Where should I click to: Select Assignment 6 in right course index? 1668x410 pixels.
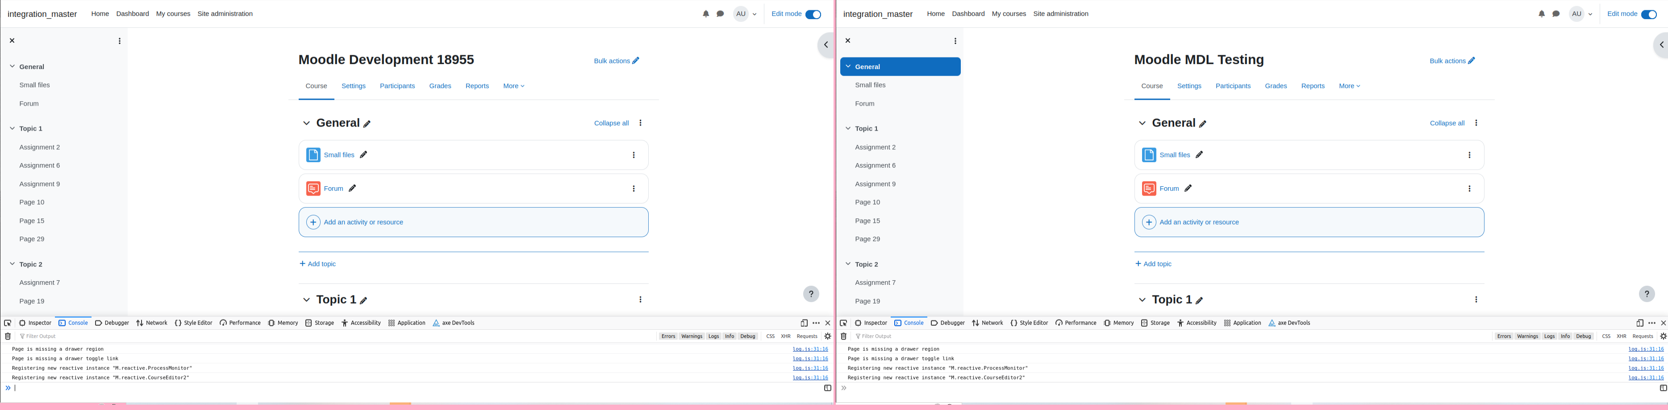pos(876,165)
